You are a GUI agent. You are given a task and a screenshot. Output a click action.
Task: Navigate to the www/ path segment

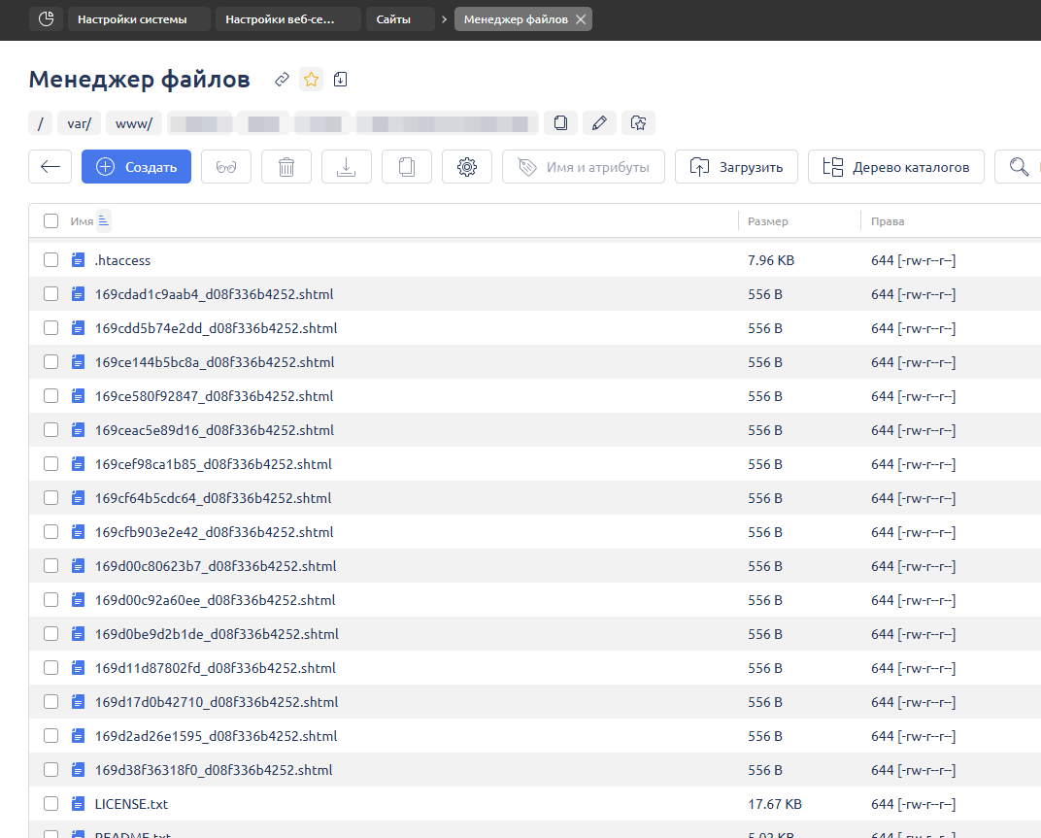point(133,123)
